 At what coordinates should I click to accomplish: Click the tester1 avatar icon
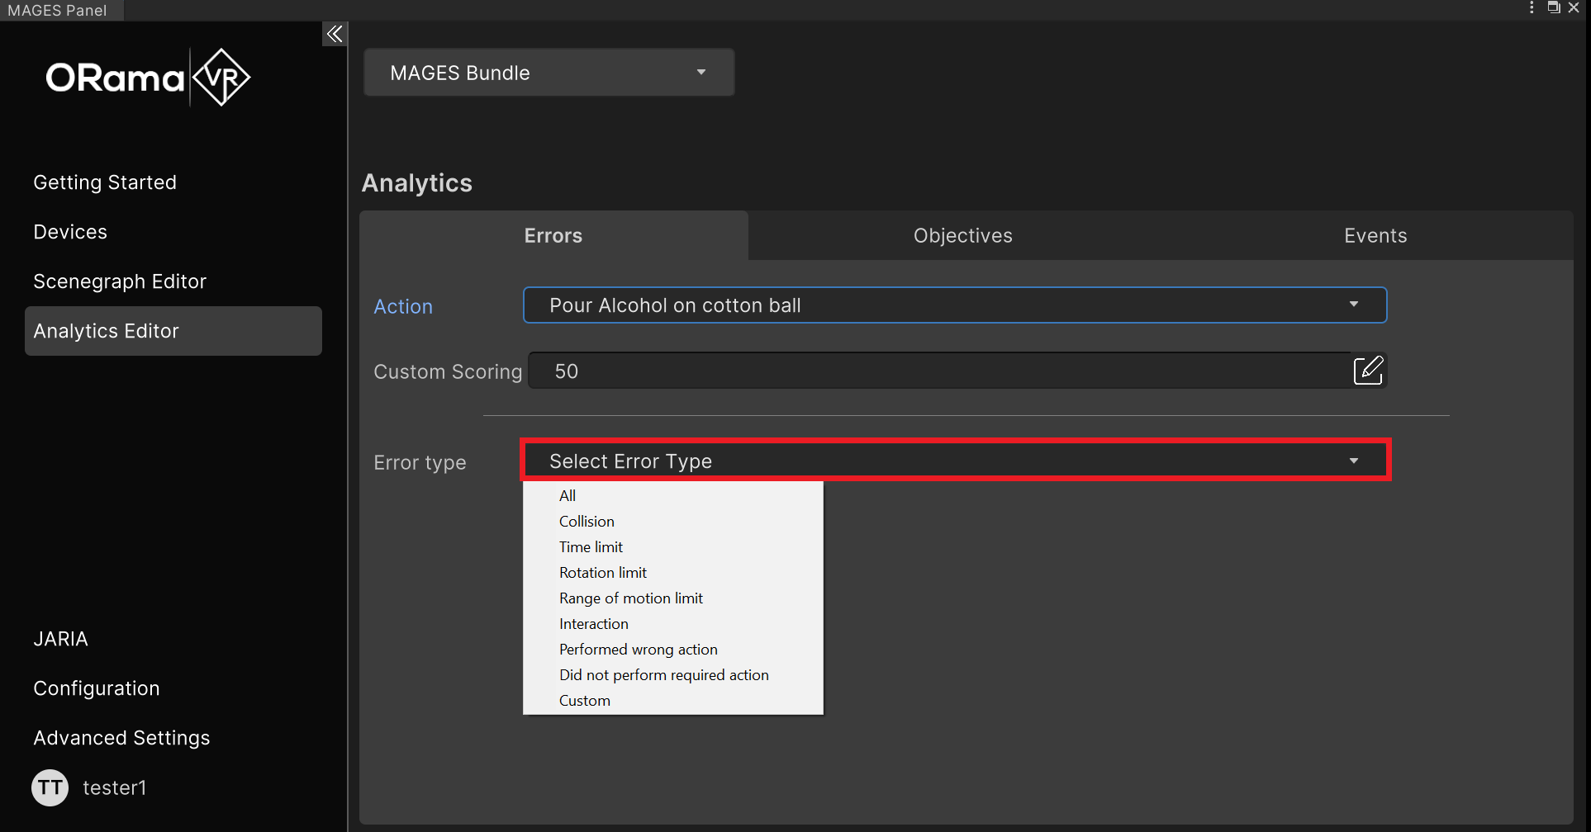50,787
